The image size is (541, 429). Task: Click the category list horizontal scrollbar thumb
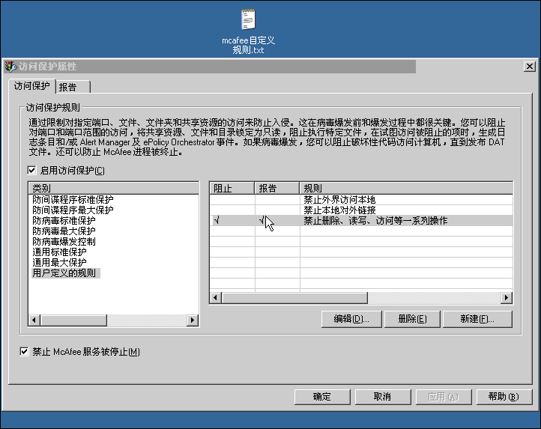click(73, 320)
